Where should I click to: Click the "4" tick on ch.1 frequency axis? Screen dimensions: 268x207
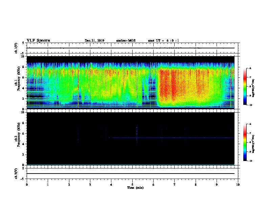coord(24,88)
